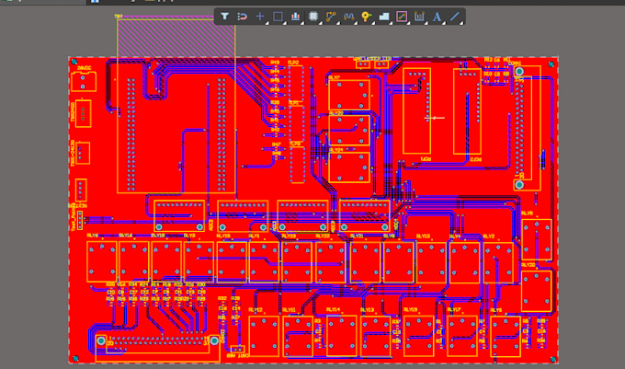Select the RLY20 relay footprint

tap(537, 291)
